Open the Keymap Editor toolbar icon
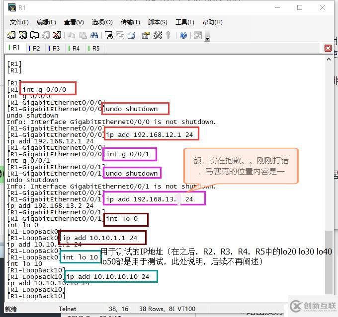 tap(158, 35)
